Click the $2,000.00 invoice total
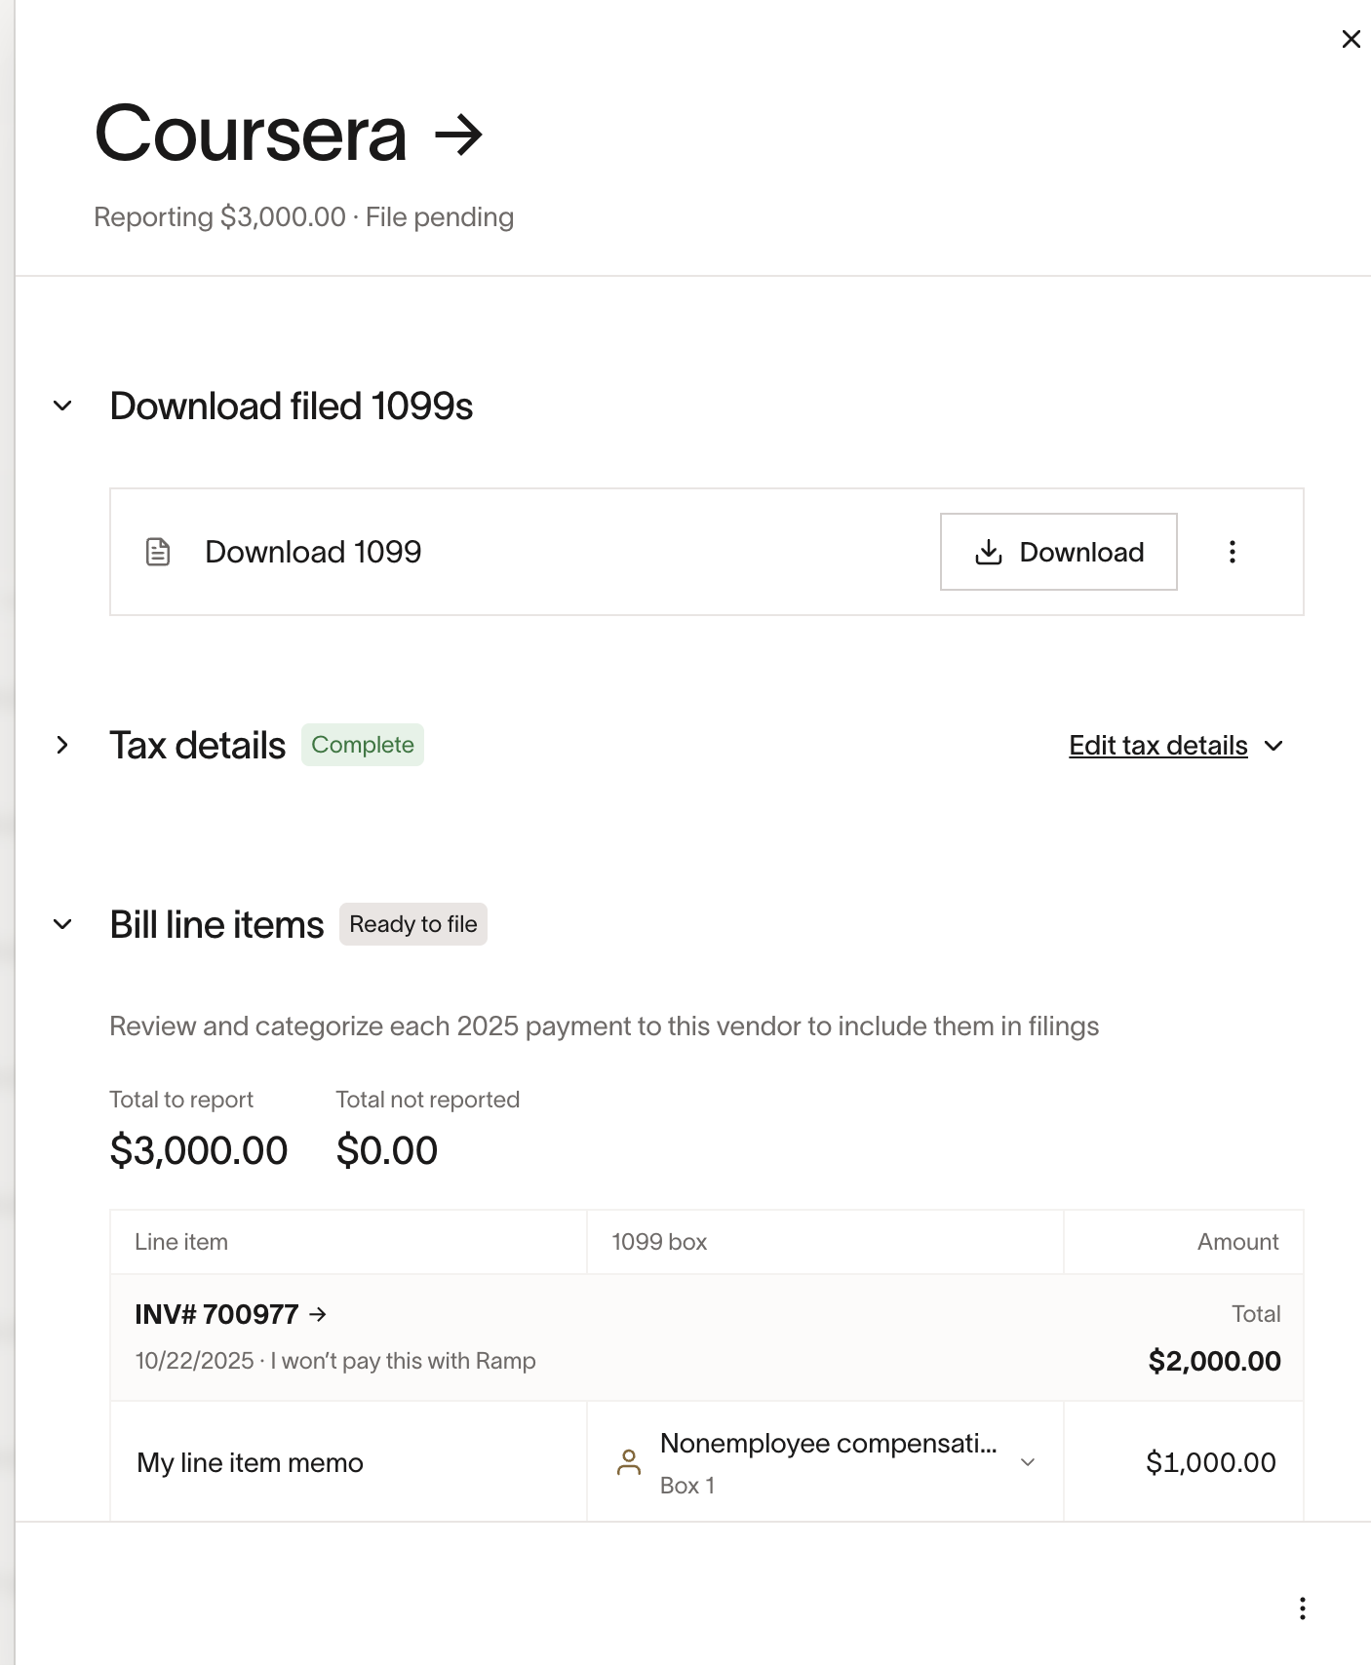1371x1665 pixels. tap(1214, 1361)
